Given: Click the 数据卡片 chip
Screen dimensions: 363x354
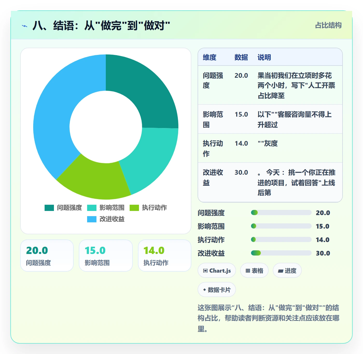Looking at the screenshot, I should click(x=217, y=290).
